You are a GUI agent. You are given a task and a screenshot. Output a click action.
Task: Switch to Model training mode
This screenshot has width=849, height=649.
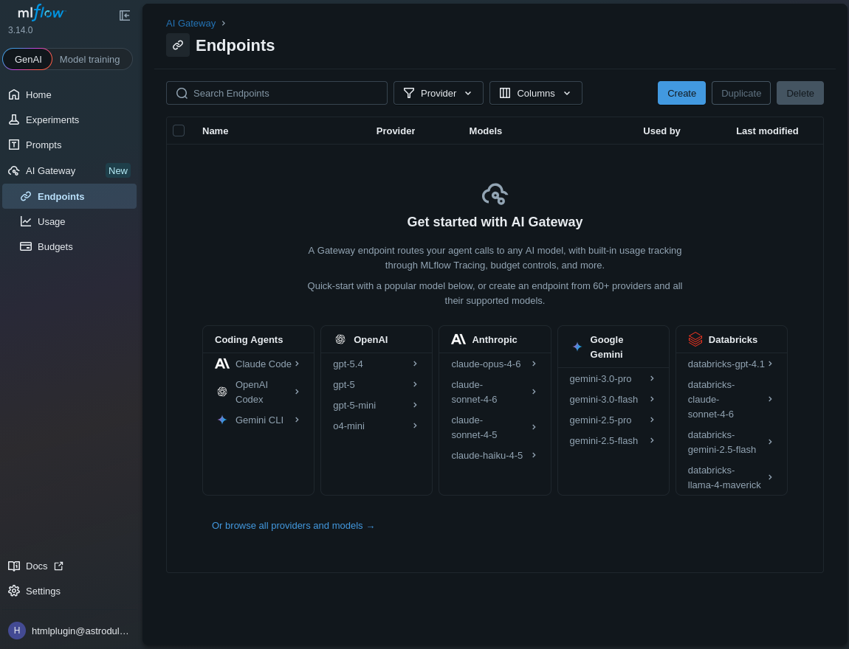tap(90, 59)
